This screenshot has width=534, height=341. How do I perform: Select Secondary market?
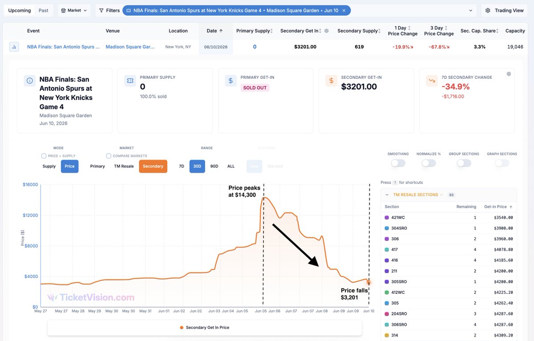(x=153, y=166)
